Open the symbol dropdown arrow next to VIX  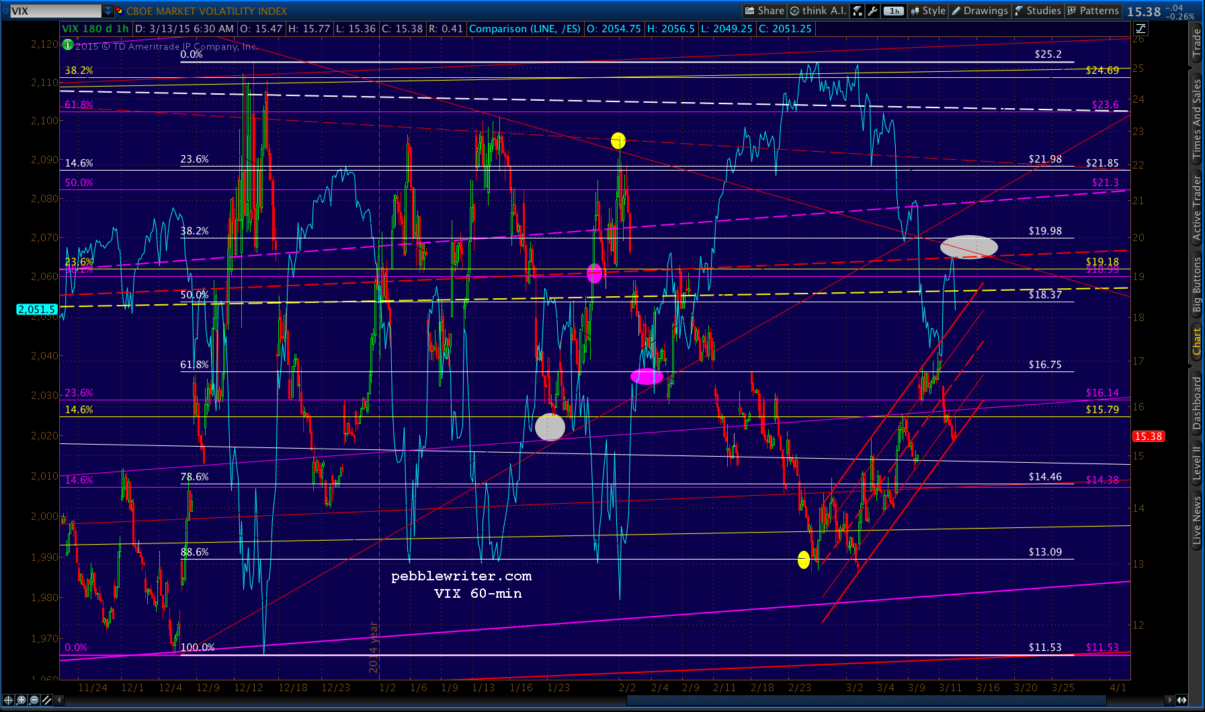pyautogui.click(x=108, y=11)
